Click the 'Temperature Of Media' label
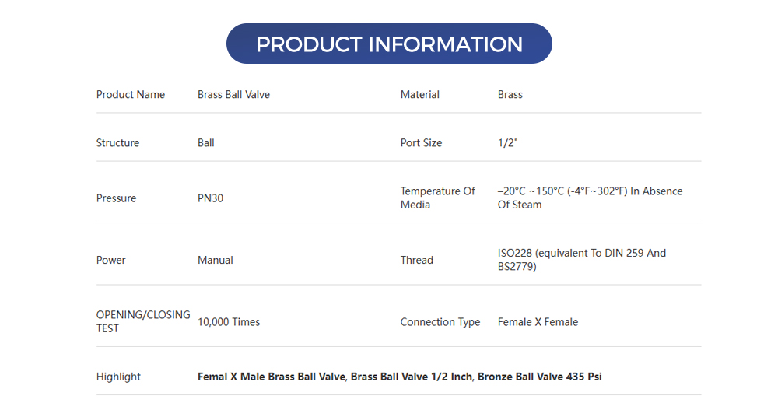The image size is (778, 417). [437, 198]
